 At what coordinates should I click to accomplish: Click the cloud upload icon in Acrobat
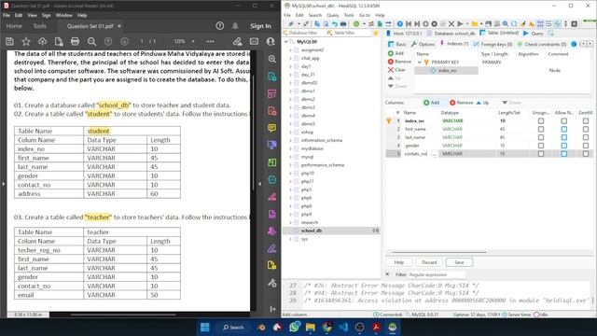42,41
